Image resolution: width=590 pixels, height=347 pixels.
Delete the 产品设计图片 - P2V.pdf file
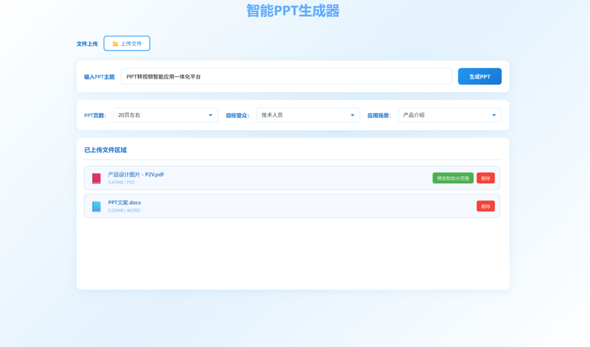(x=486, y=178)
